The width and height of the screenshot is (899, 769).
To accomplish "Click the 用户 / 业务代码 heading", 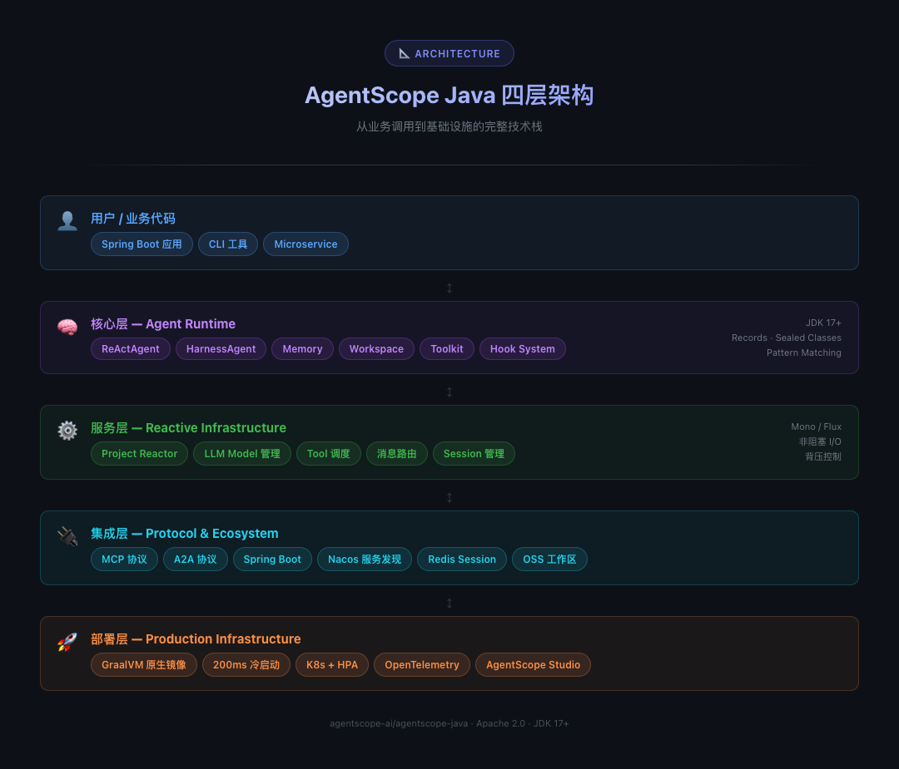I will (133, 218).
